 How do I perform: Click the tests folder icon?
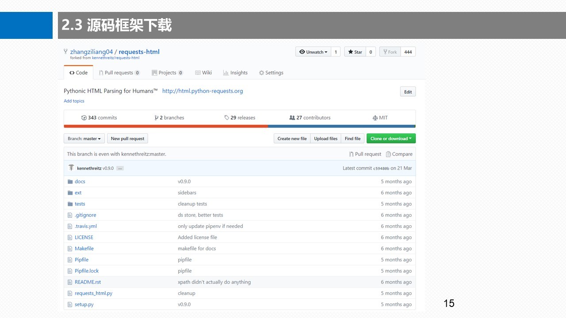coord(70,204)
